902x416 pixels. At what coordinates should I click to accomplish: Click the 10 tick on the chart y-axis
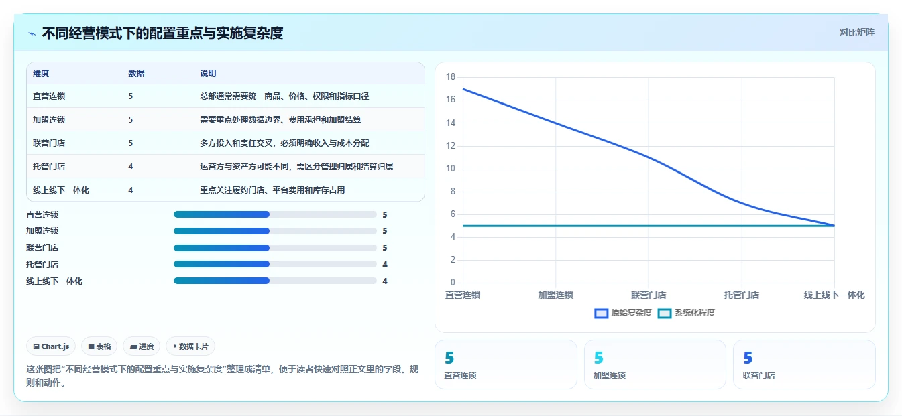451,169
